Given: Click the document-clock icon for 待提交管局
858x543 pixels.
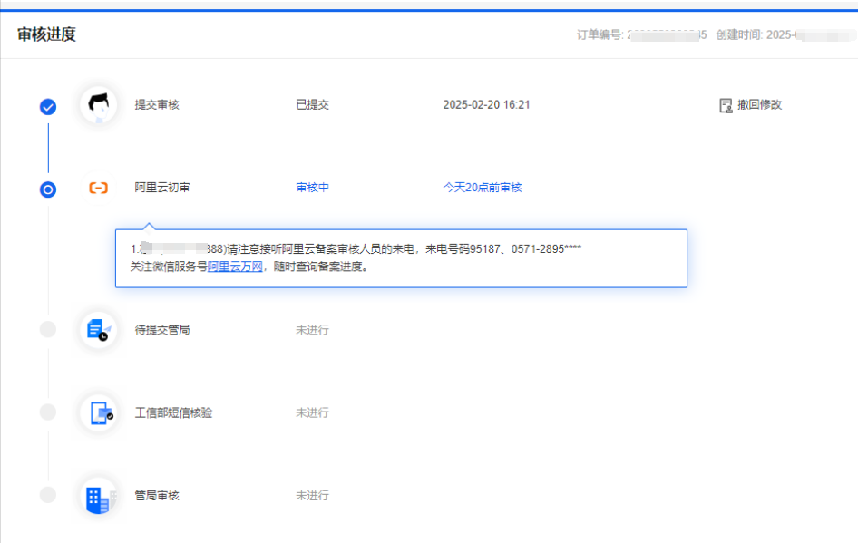Looking at the screenshot, I should click(98, 331).
